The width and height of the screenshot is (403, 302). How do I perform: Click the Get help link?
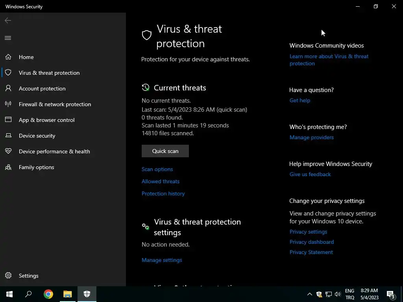(x=300, y=100)
